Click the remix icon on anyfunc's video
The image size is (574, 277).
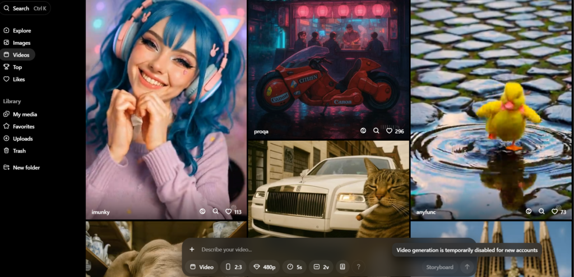coord(529,211)
